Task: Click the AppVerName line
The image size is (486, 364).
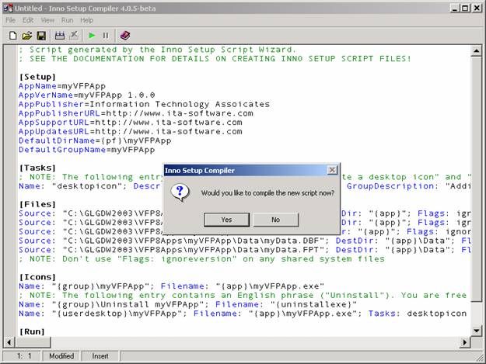Action: [86, 95]
